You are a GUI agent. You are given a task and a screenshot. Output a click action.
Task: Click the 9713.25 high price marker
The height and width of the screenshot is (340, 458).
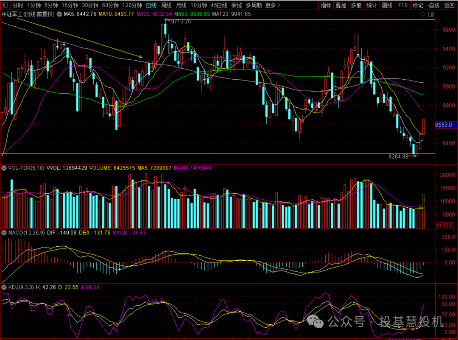(181, 22)
